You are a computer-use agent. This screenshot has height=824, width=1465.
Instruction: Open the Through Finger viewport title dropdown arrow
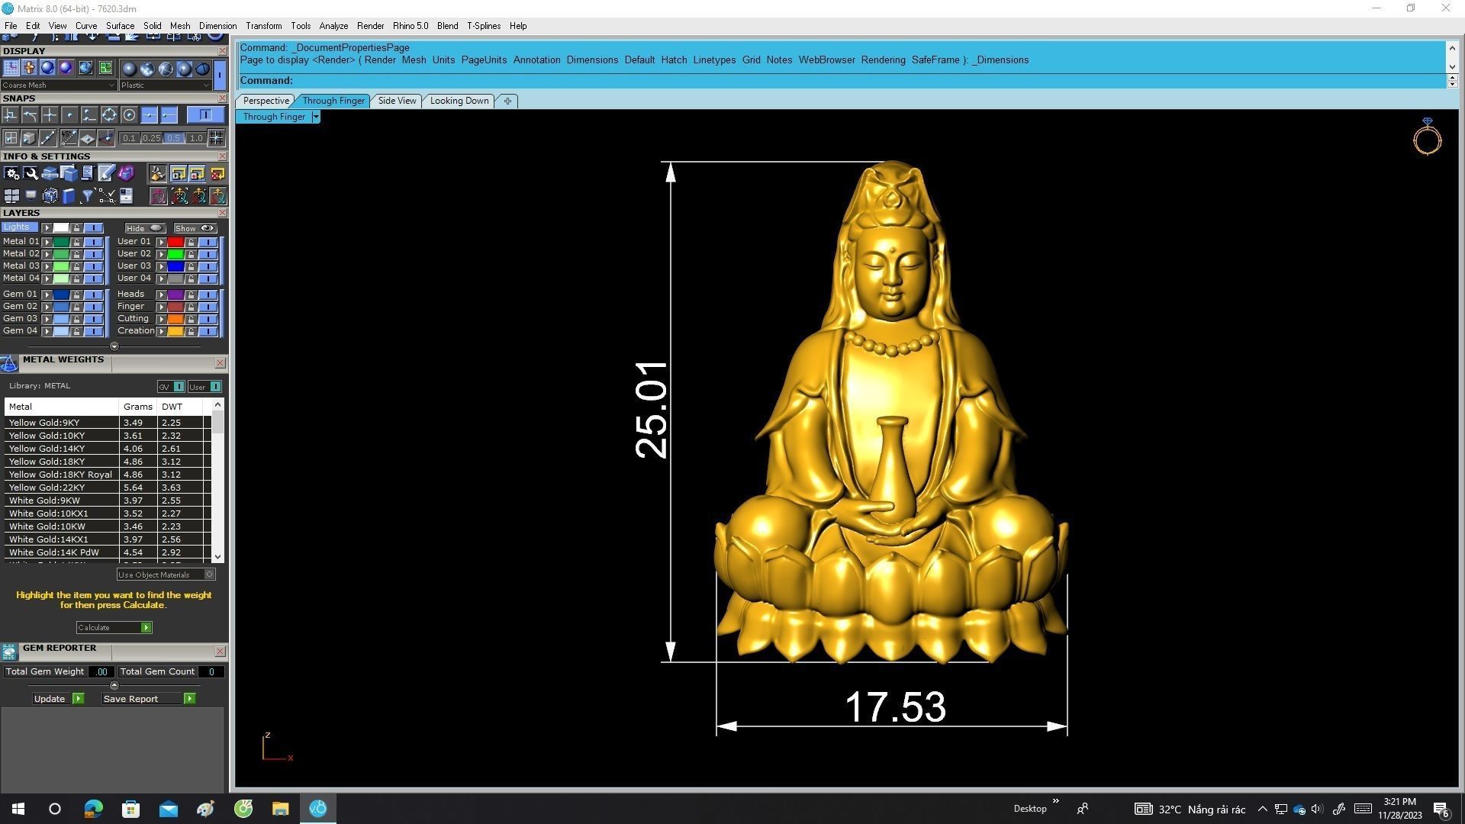point(315,117)
